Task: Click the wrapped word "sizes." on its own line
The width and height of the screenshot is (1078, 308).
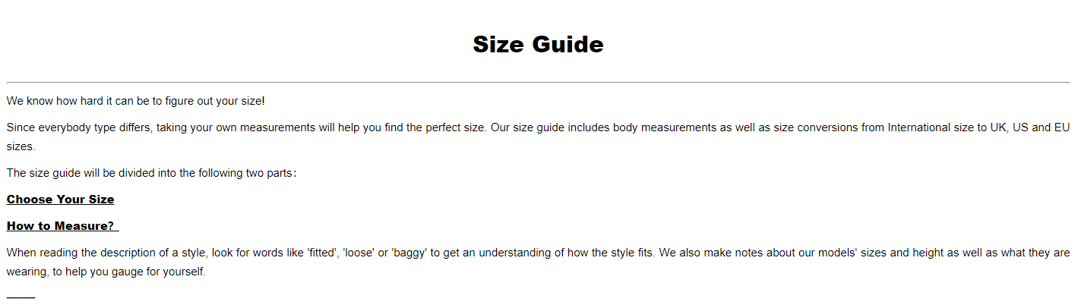Action: (x=21, y=147)
